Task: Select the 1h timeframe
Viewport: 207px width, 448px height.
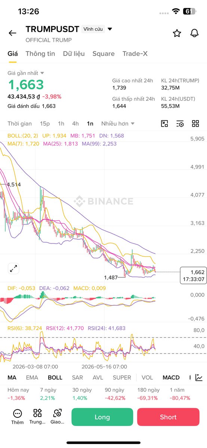Action: click(61, 124)
